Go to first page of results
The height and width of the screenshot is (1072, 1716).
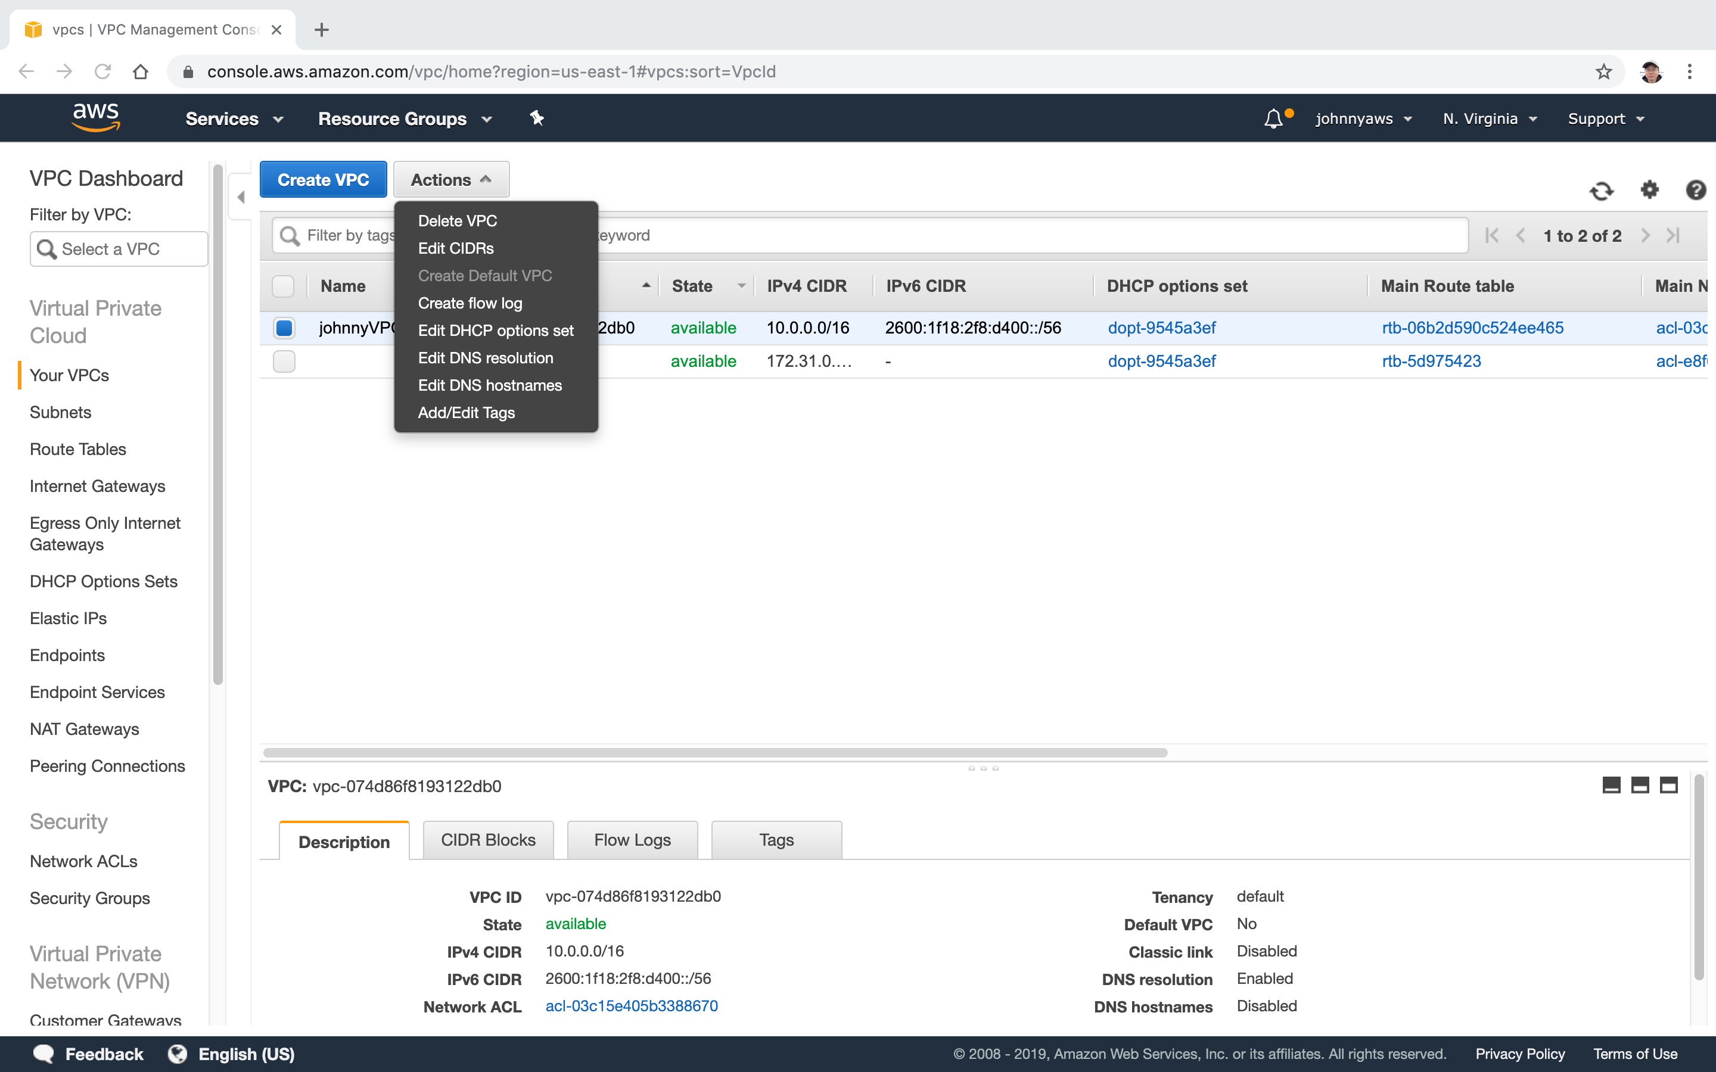click(1492, 235)
